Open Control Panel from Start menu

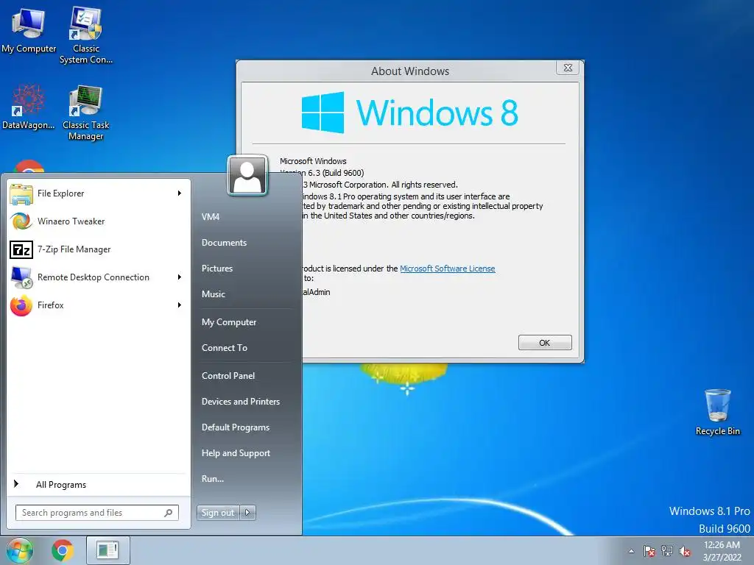(x=228, y=376)
